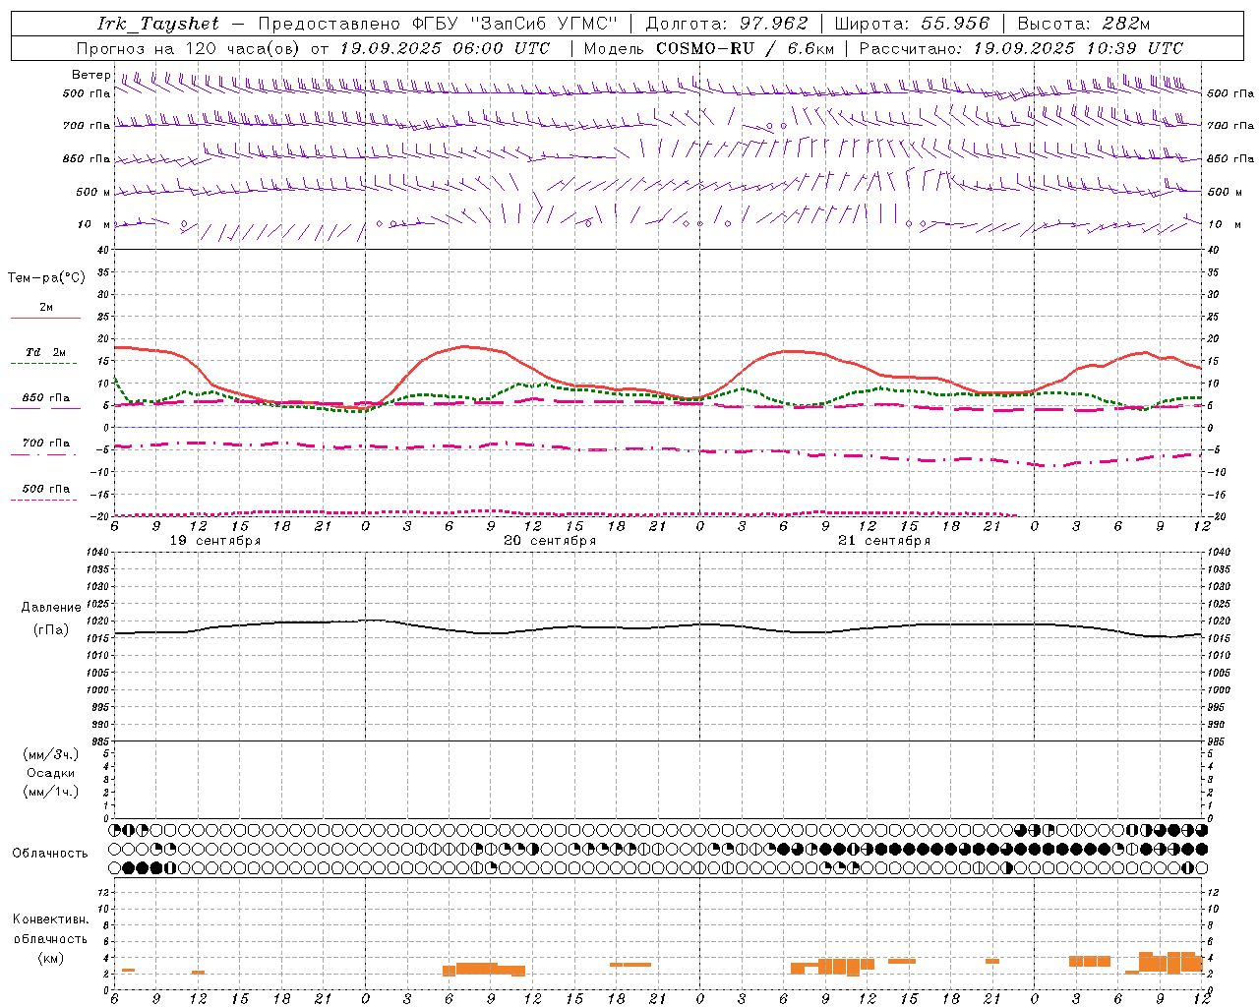Image resolution: width=1259 pixels, height=1007 pixels.
Task: Click the 19 сентября date label
Action: click(x=215, y=540)
